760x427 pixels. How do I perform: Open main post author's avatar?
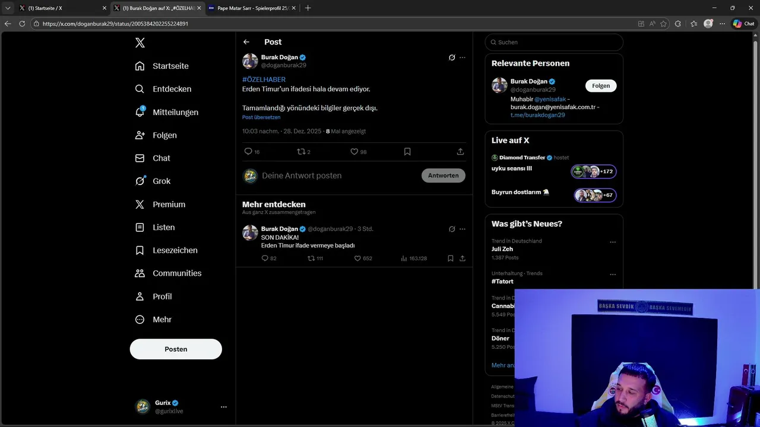click(250, 61)
